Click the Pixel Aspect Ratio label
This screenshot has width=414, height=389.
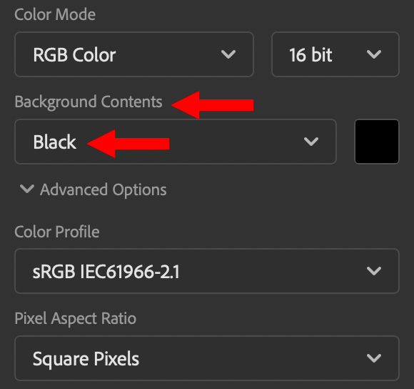coord(75,318)
